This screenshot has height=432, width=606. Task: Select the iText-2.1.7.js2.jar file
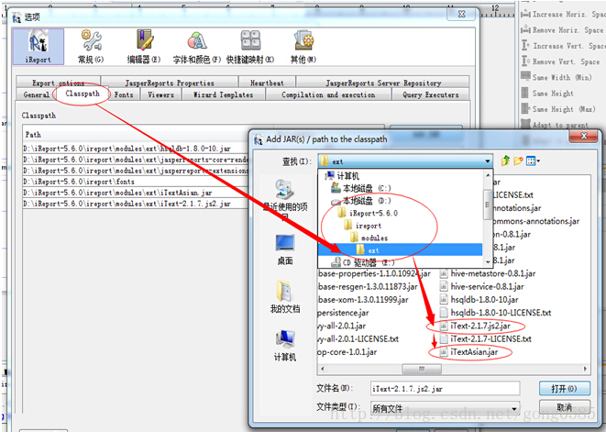(x=476, y=326)
